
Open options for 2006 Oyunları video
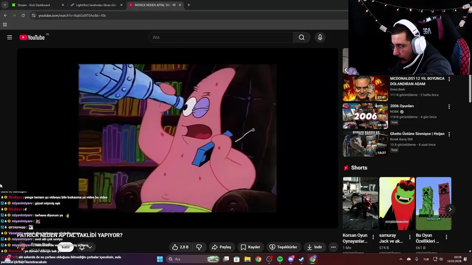click(x=449, y=107)
